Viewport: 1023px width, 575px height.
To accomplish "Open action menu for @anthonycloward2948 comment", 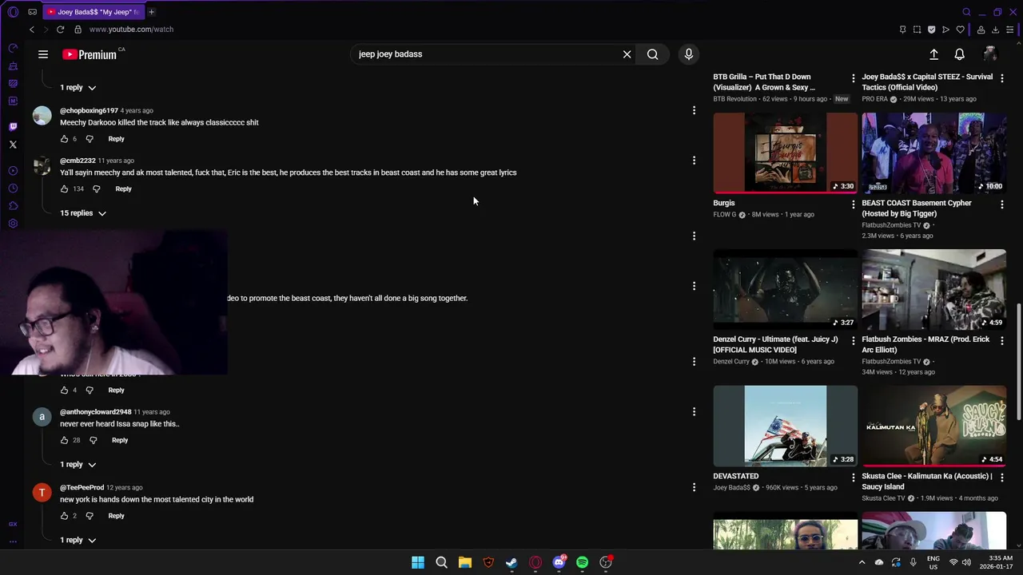I will (x=694, y=412).
